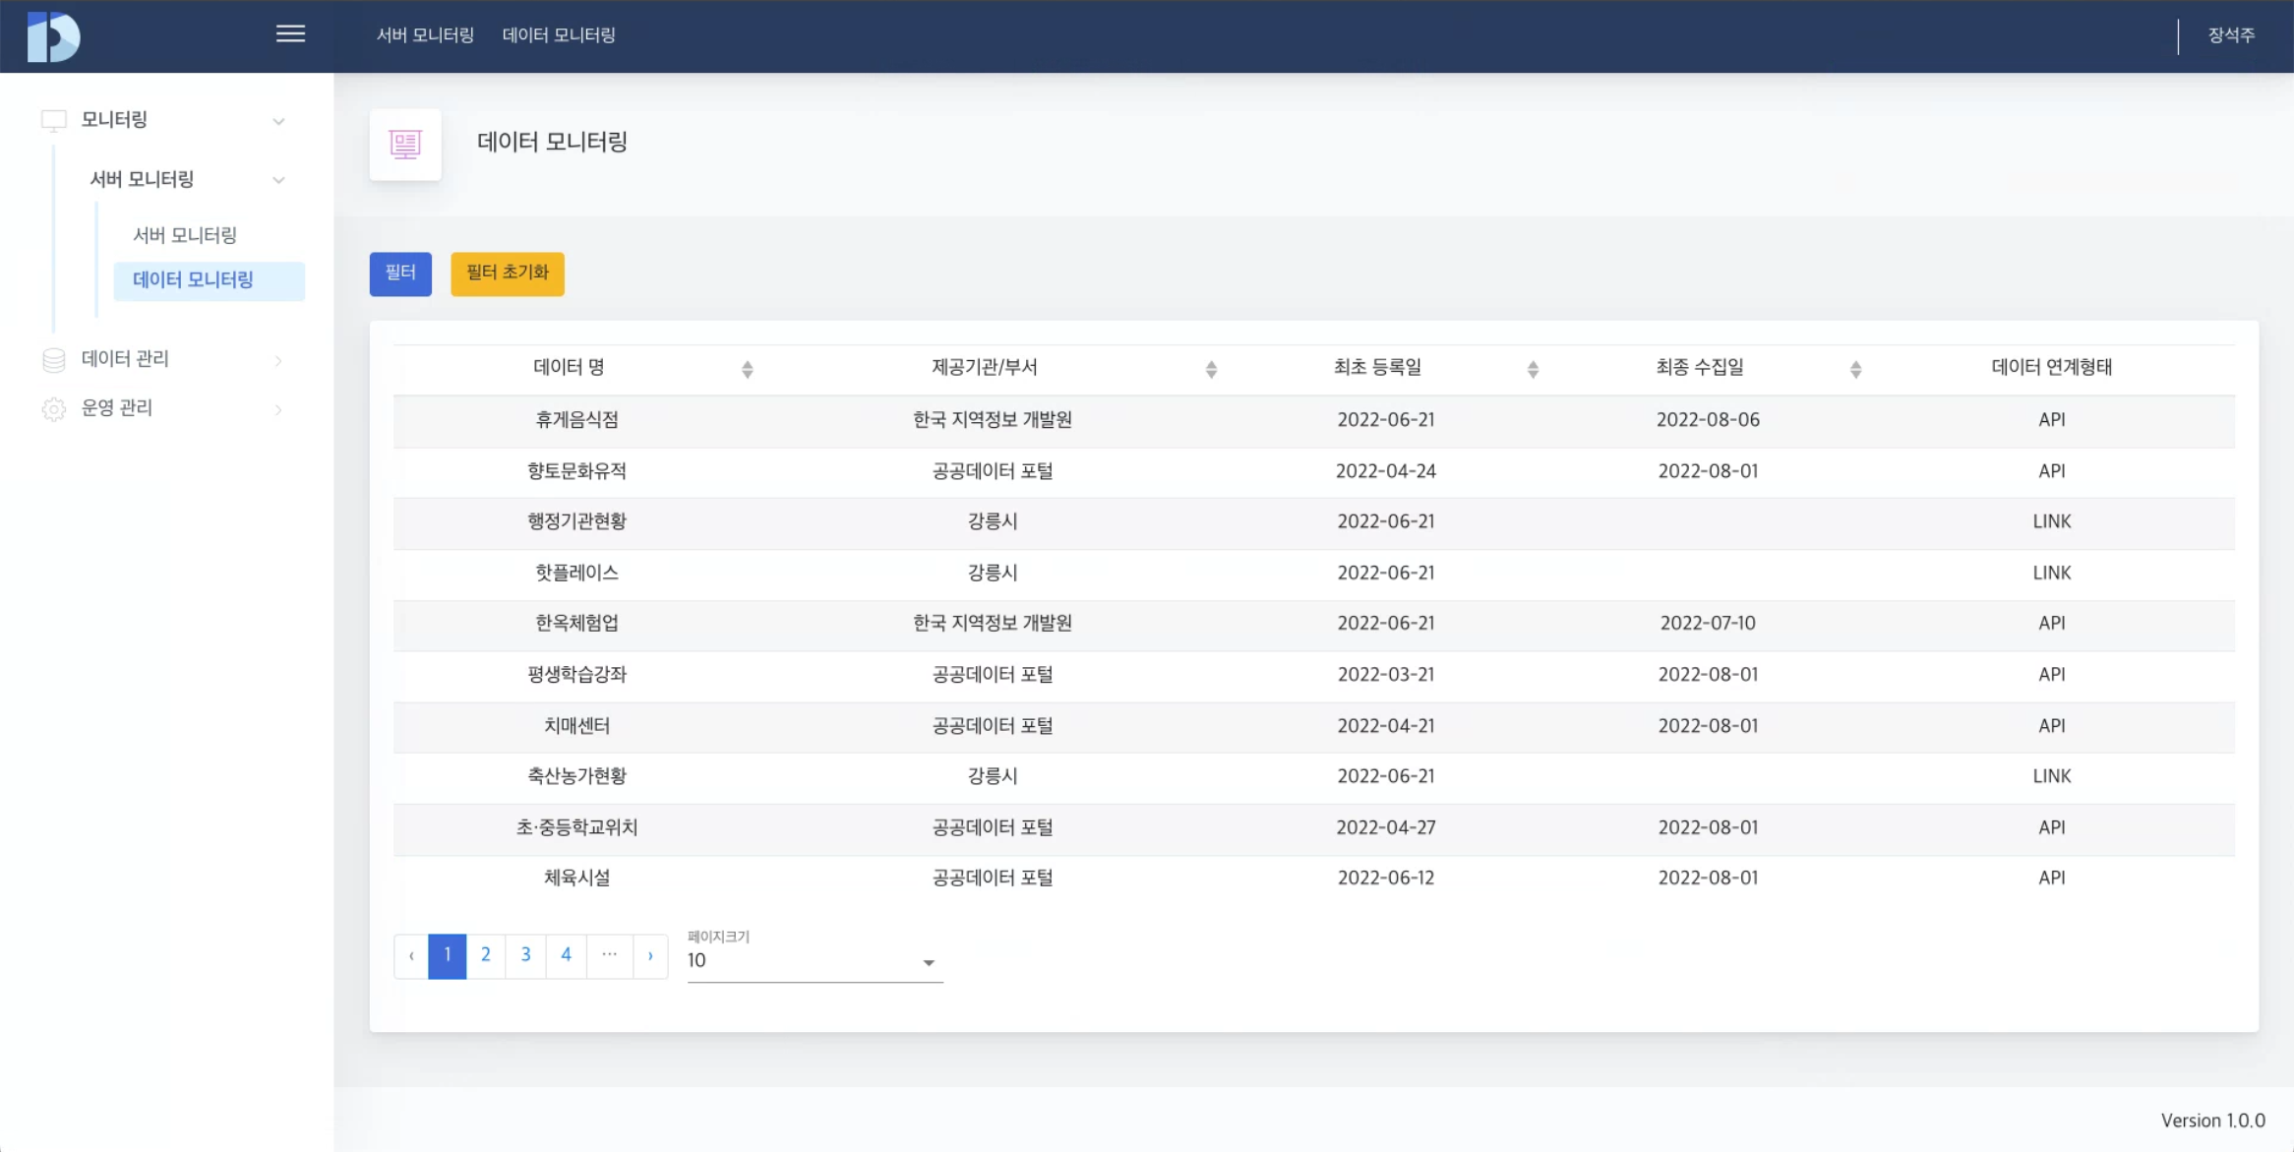Viewport: 2294px width, 1152px height.
Task: Click the blue D logo
Action: coord(54,36)
